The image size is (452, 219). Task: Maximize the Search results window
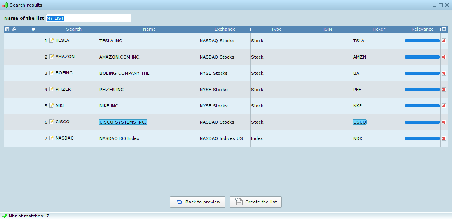pos(440,5)
